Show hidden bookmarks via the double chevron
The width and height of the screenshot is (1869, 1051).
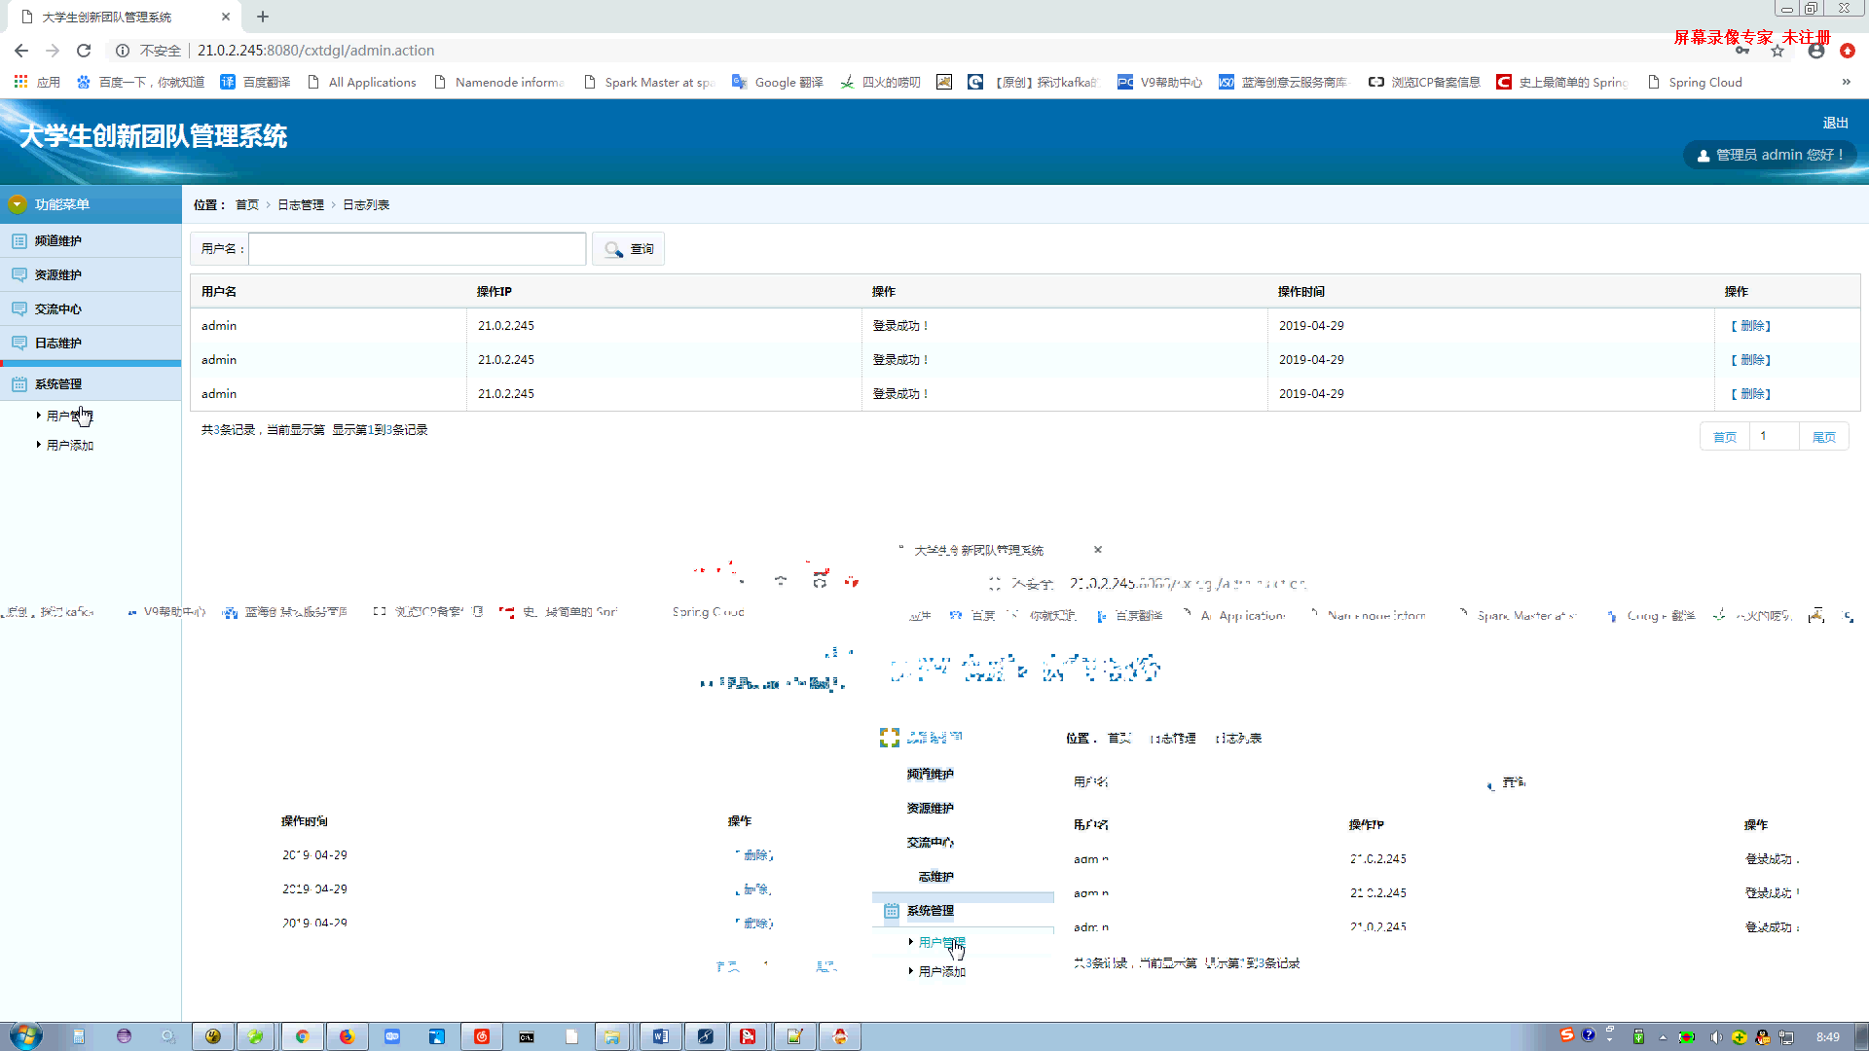pyautogui.click(x=1846, y=82)
